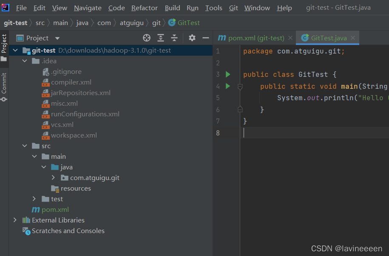Open the Code menu

[x=116, y=8]
